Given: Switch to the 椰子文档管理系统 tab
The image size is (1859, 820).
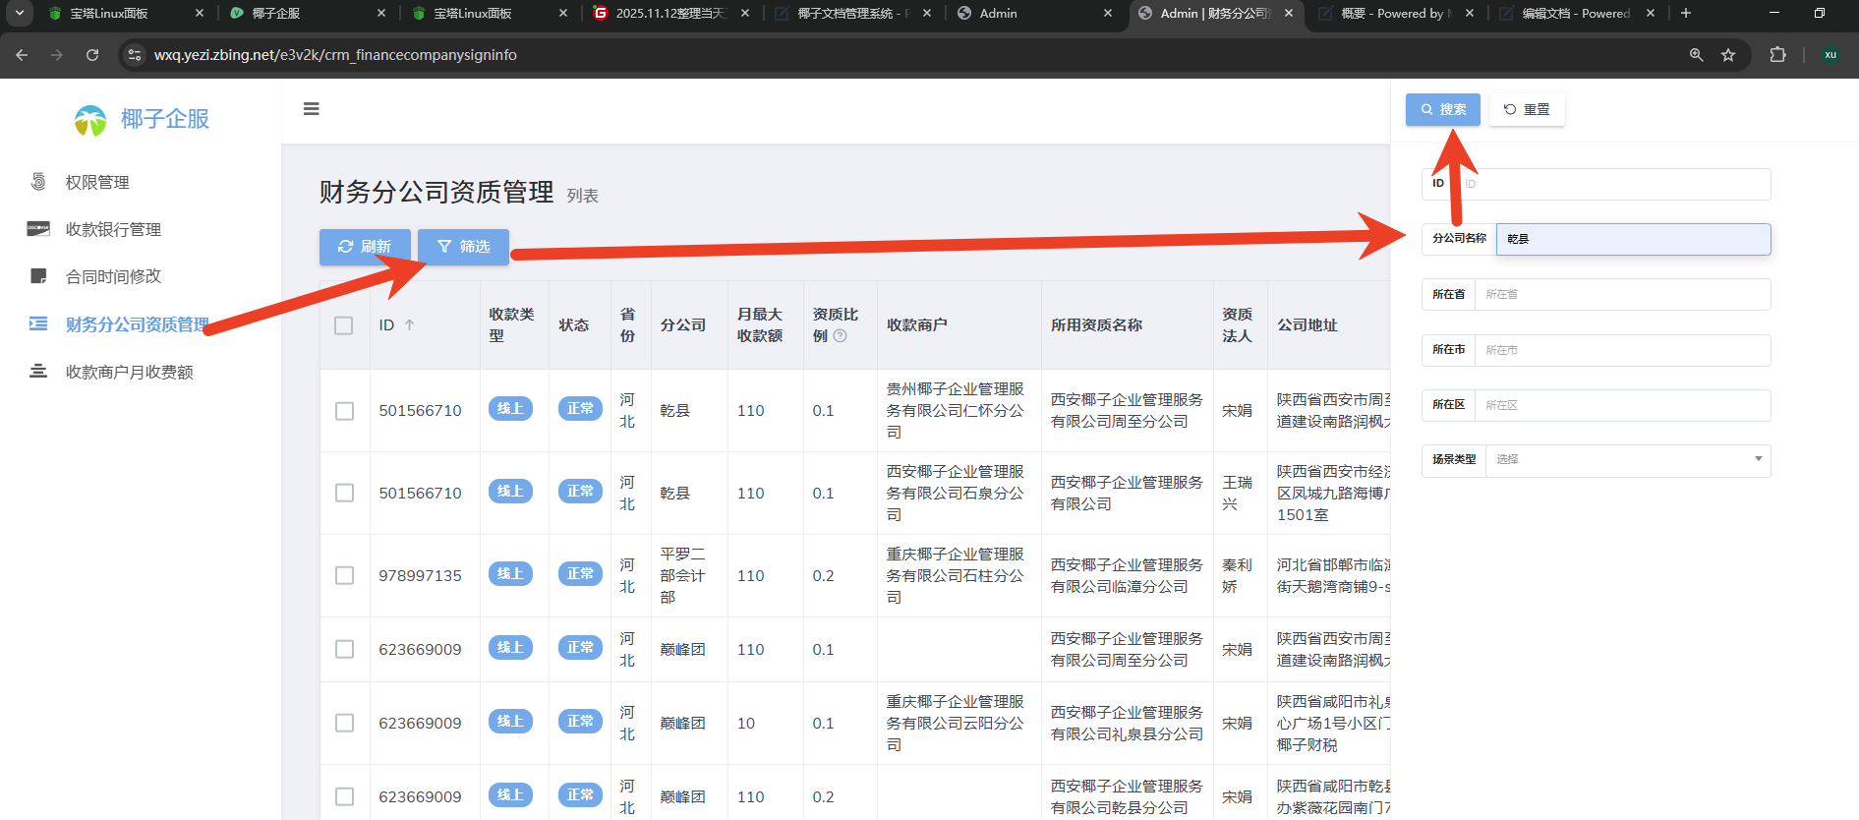Looking at the screenshot, I should click(x=850, y=13).
